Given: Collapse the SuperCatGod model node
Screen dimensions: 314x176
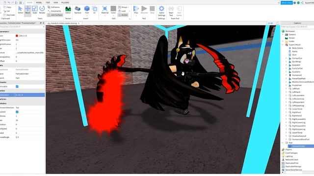Looking at the screenshot, I should tap(283, 44).
